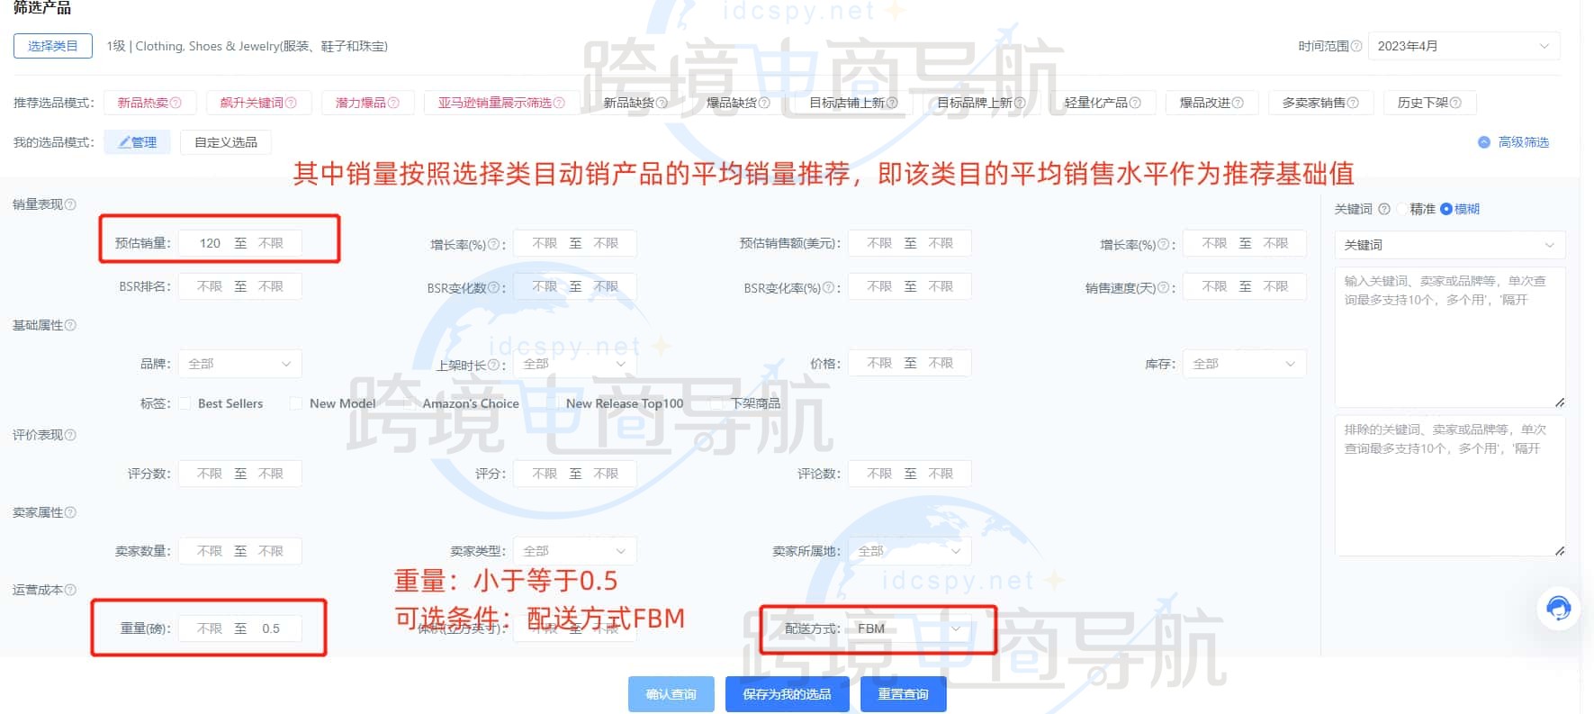Click help icon in 飙升关键词 tag

[x=291, y=103]
